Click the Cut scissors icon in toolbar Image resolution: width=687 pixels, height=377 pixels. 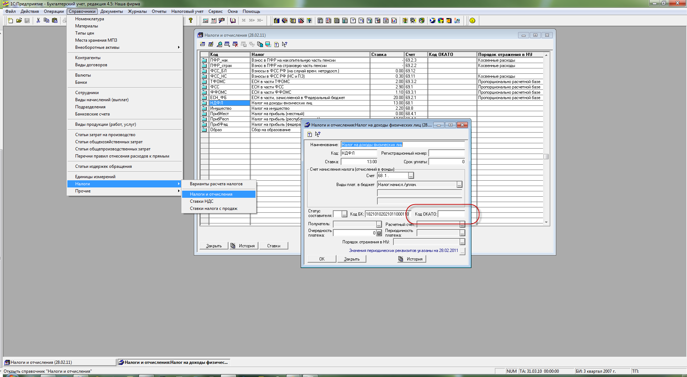click(x=38, y=21)
